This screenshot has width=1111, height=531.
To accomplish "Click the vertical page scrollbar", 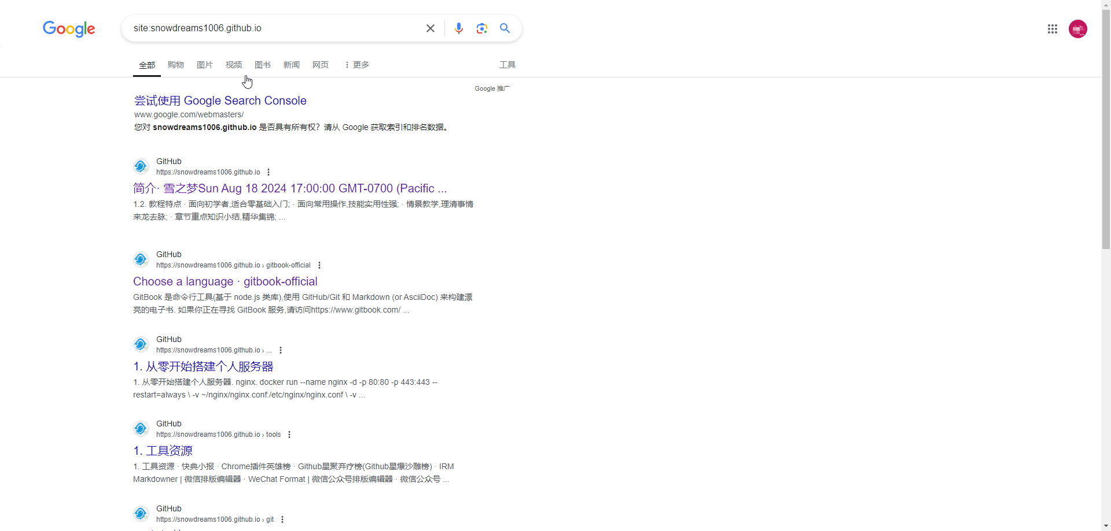I will tap(1106, 173).
